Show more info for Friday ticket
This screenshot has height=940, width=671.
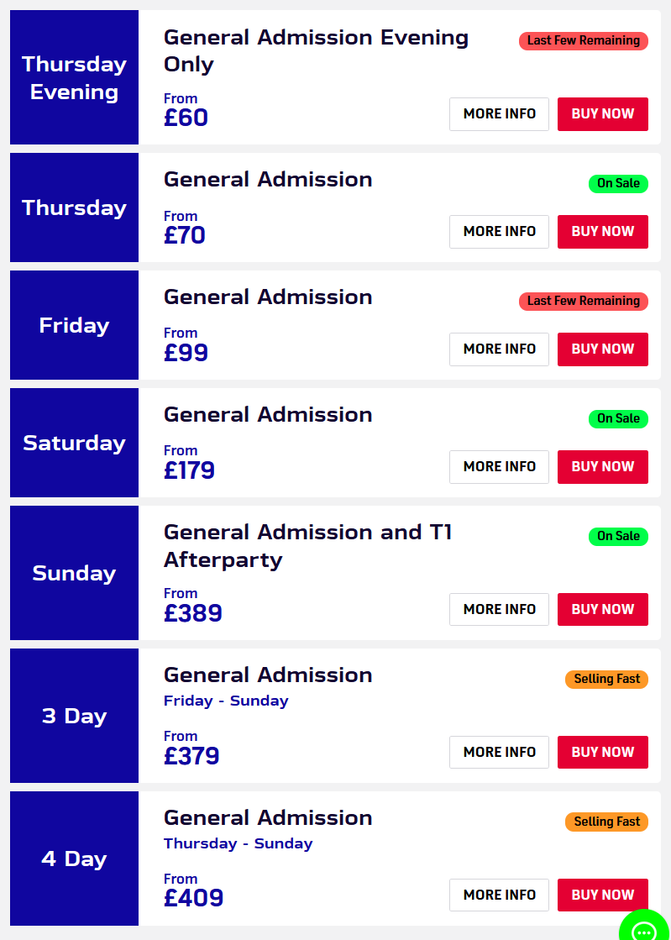tap(499, 349)
